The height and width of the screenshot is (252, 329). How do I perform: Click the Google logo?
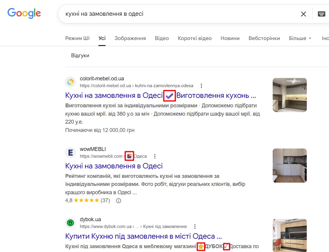(24, 13)
